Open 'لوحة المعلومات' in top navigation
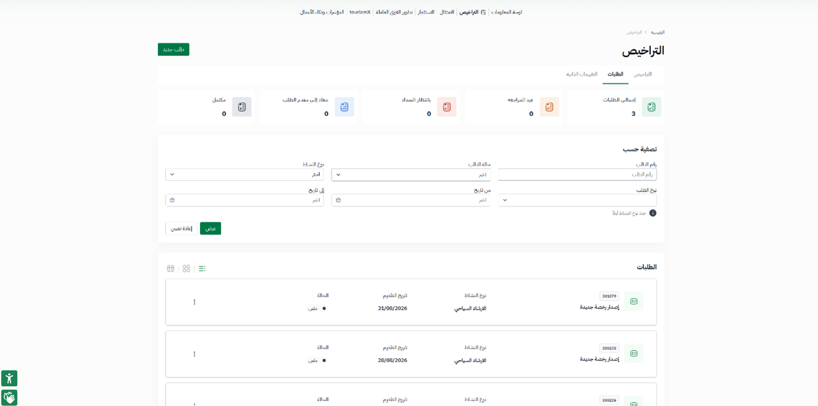This screenshot has width=818, height=406. pyautogui.click(x=507, y=12)
